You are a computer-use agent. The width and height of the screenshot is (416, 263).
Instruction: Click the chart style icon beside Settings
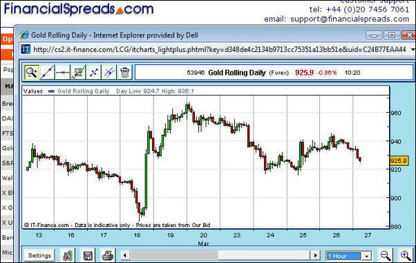[x=68, y=255]
